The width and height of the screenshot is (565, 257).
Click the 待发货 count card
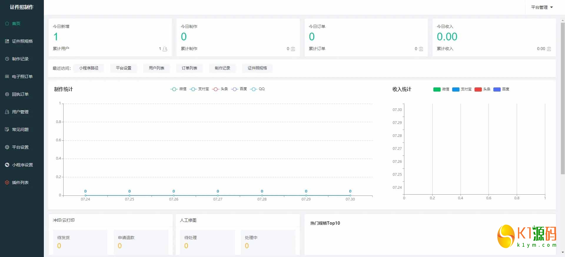coord(80,242)
